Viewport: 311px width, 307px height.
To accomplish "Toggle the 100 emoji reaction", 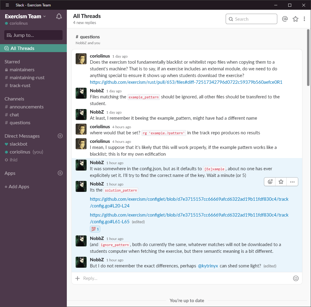I will click(95, 229).
